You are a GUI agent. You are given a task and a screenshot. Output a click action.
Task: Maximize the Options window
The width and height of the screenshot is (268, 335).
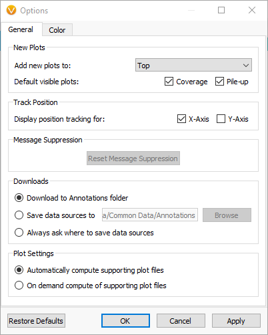pyautogui.click(x=221, y=10)
